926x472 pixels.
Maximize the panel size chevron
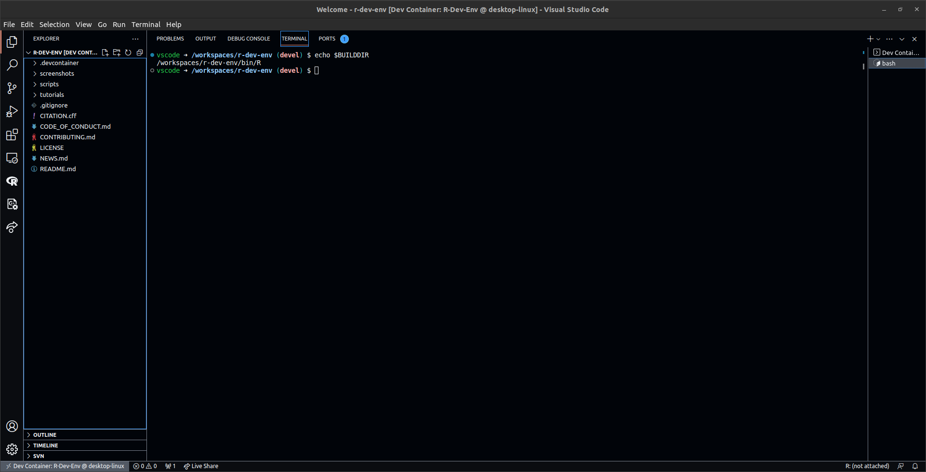902,39
